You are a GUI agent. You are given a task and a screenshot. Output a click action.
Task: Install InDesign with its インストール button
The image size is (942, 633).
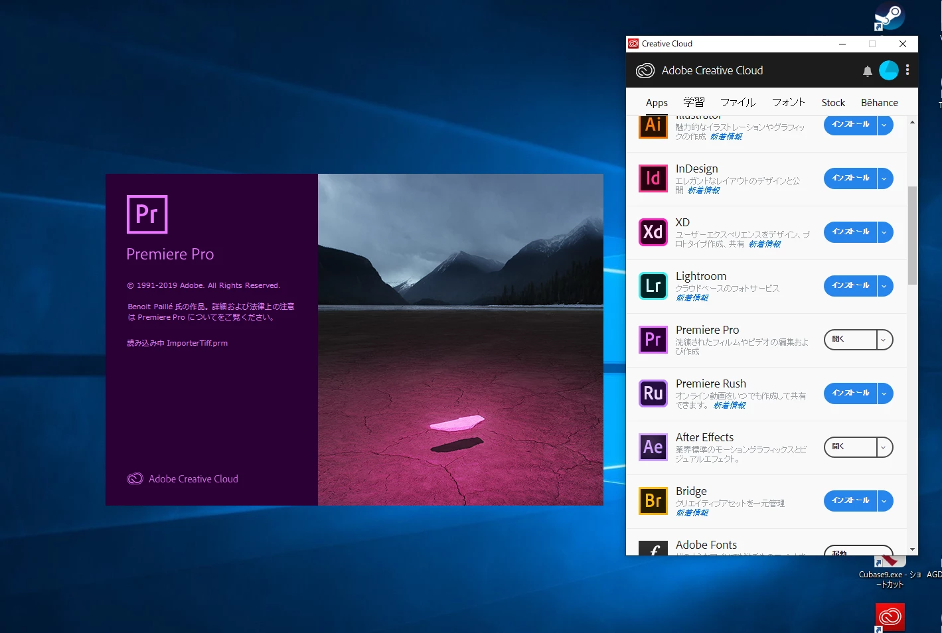[850, 178]
